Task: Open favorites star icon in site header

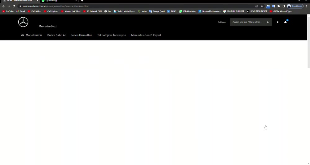Action: coord(277,22)
